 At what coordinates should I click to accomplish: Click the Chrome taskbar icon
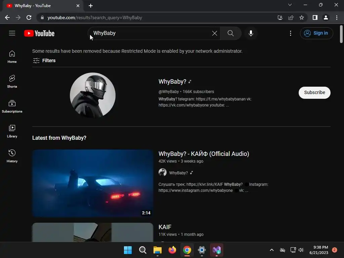tap(187, 250)
